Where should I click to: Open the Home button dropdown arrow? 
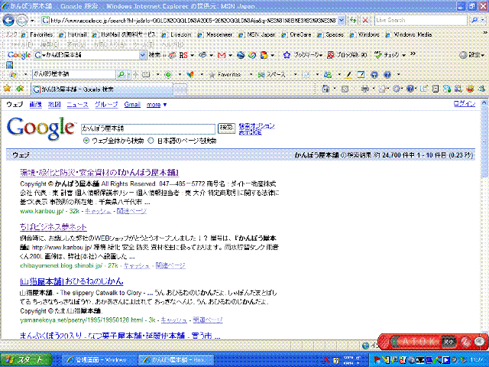(335, 89)
